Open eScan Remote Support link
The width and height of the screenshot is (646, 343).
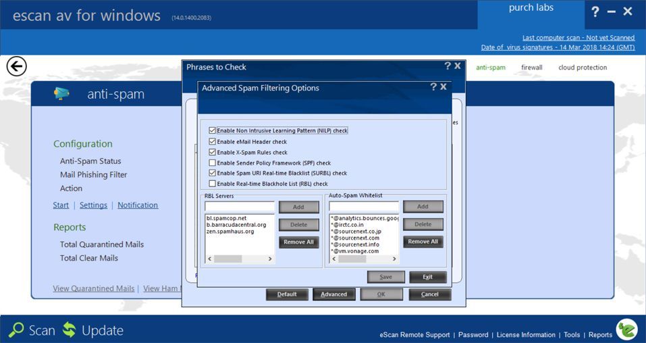(415, 335)
